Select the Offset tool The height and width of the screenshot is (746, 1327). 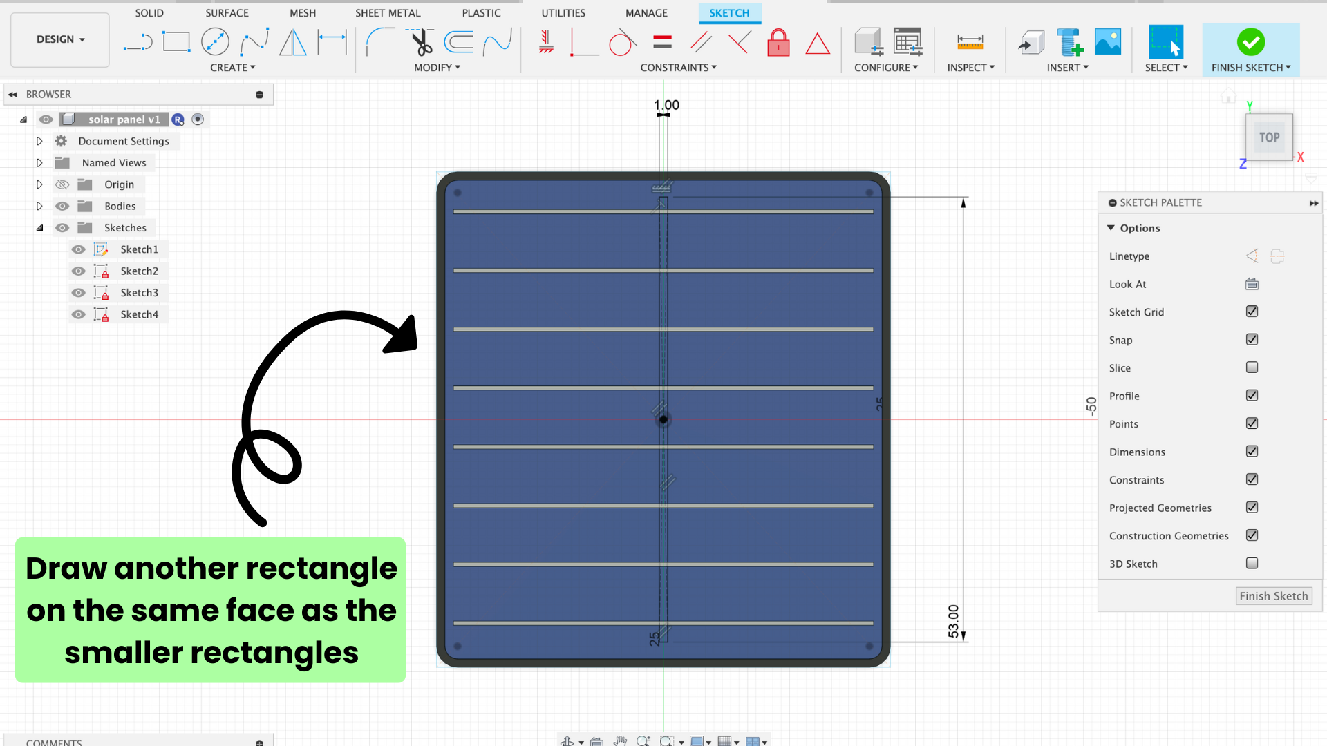click(x=458, y=42)
